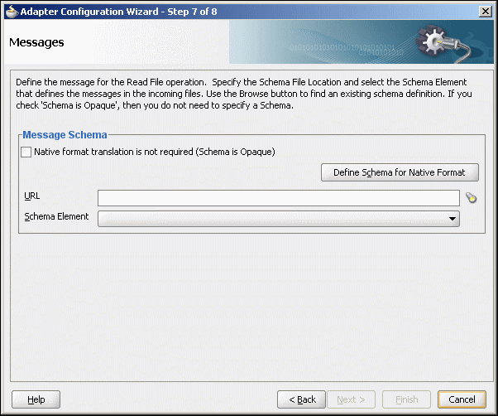Cancel the adapter configuration wizard
498x416 pixels.
tap(462, 399)
